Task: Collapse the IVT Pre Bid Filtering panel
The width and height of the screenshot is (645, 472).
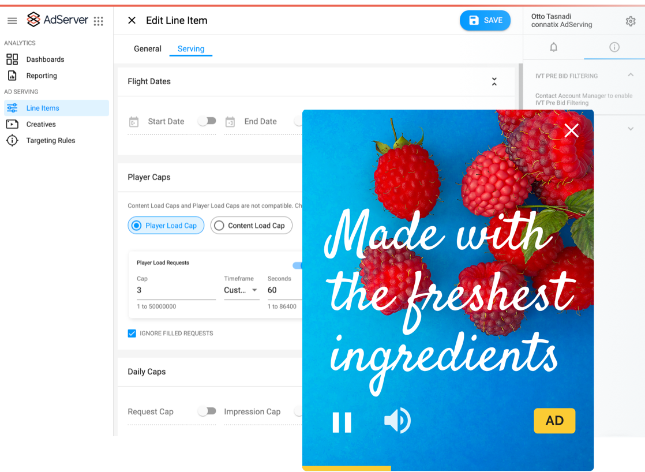Action: tap(630, 76)
